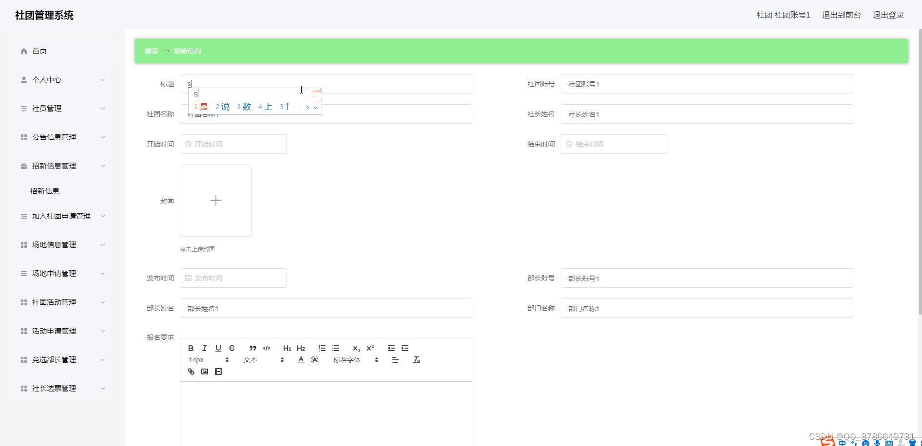Insert image in editor
This screenshot has height=446, width=922.
[x=205, y=372]
